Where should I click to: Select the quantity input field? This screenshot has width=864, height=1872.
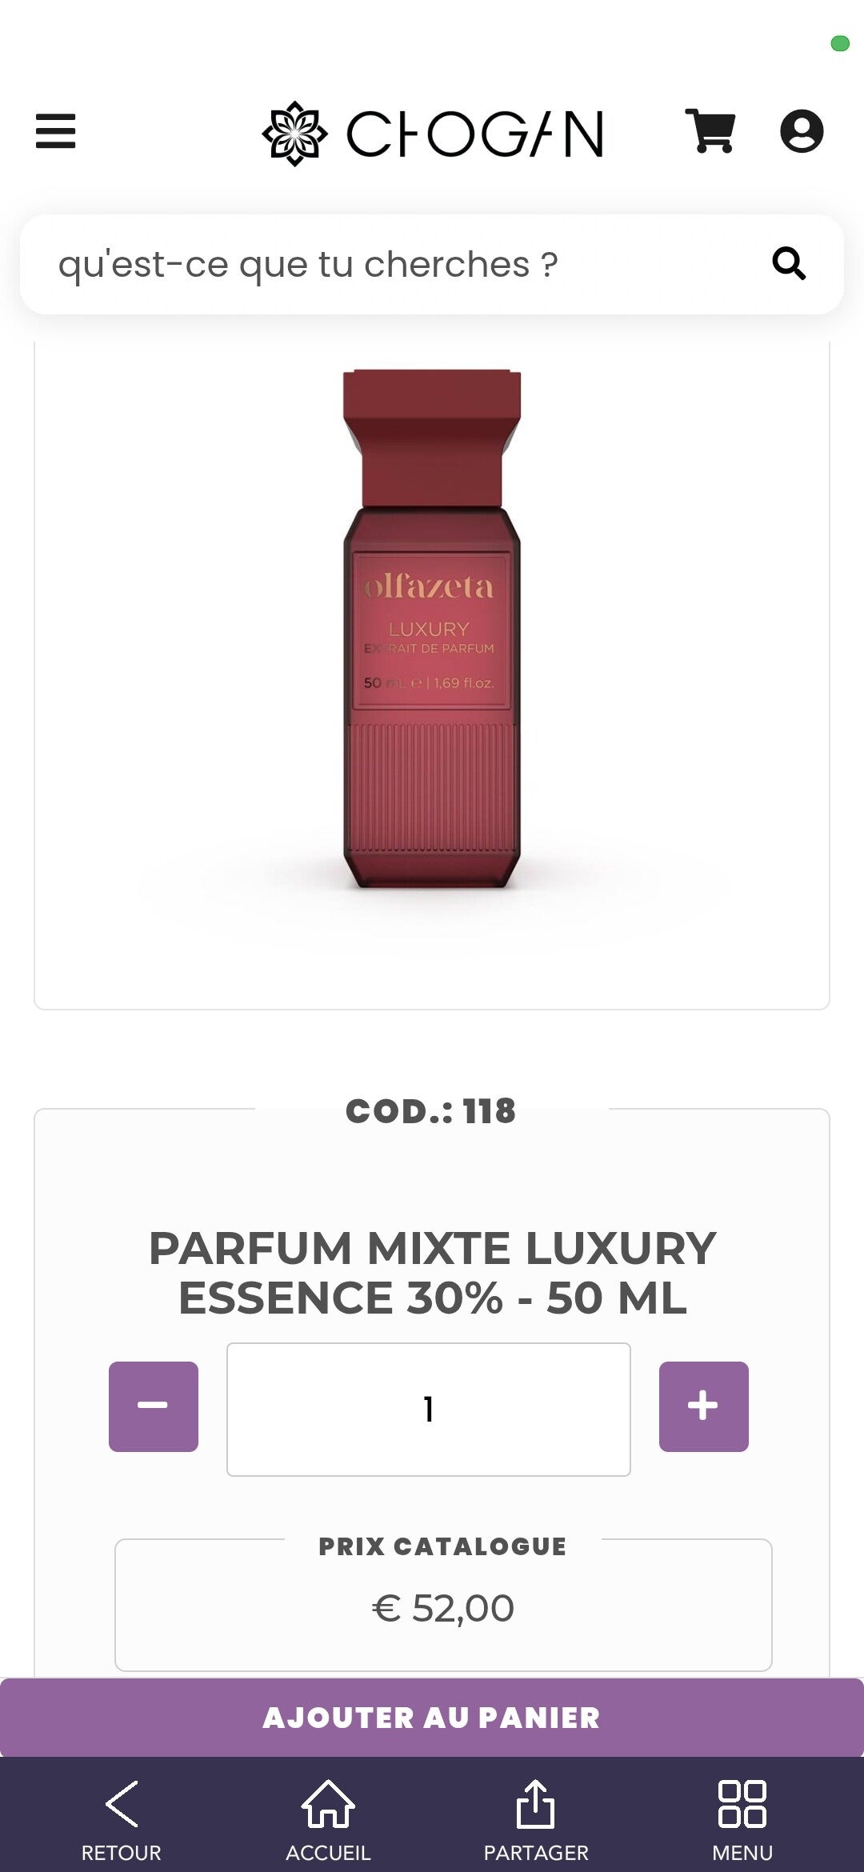[x=429, y=1410]
